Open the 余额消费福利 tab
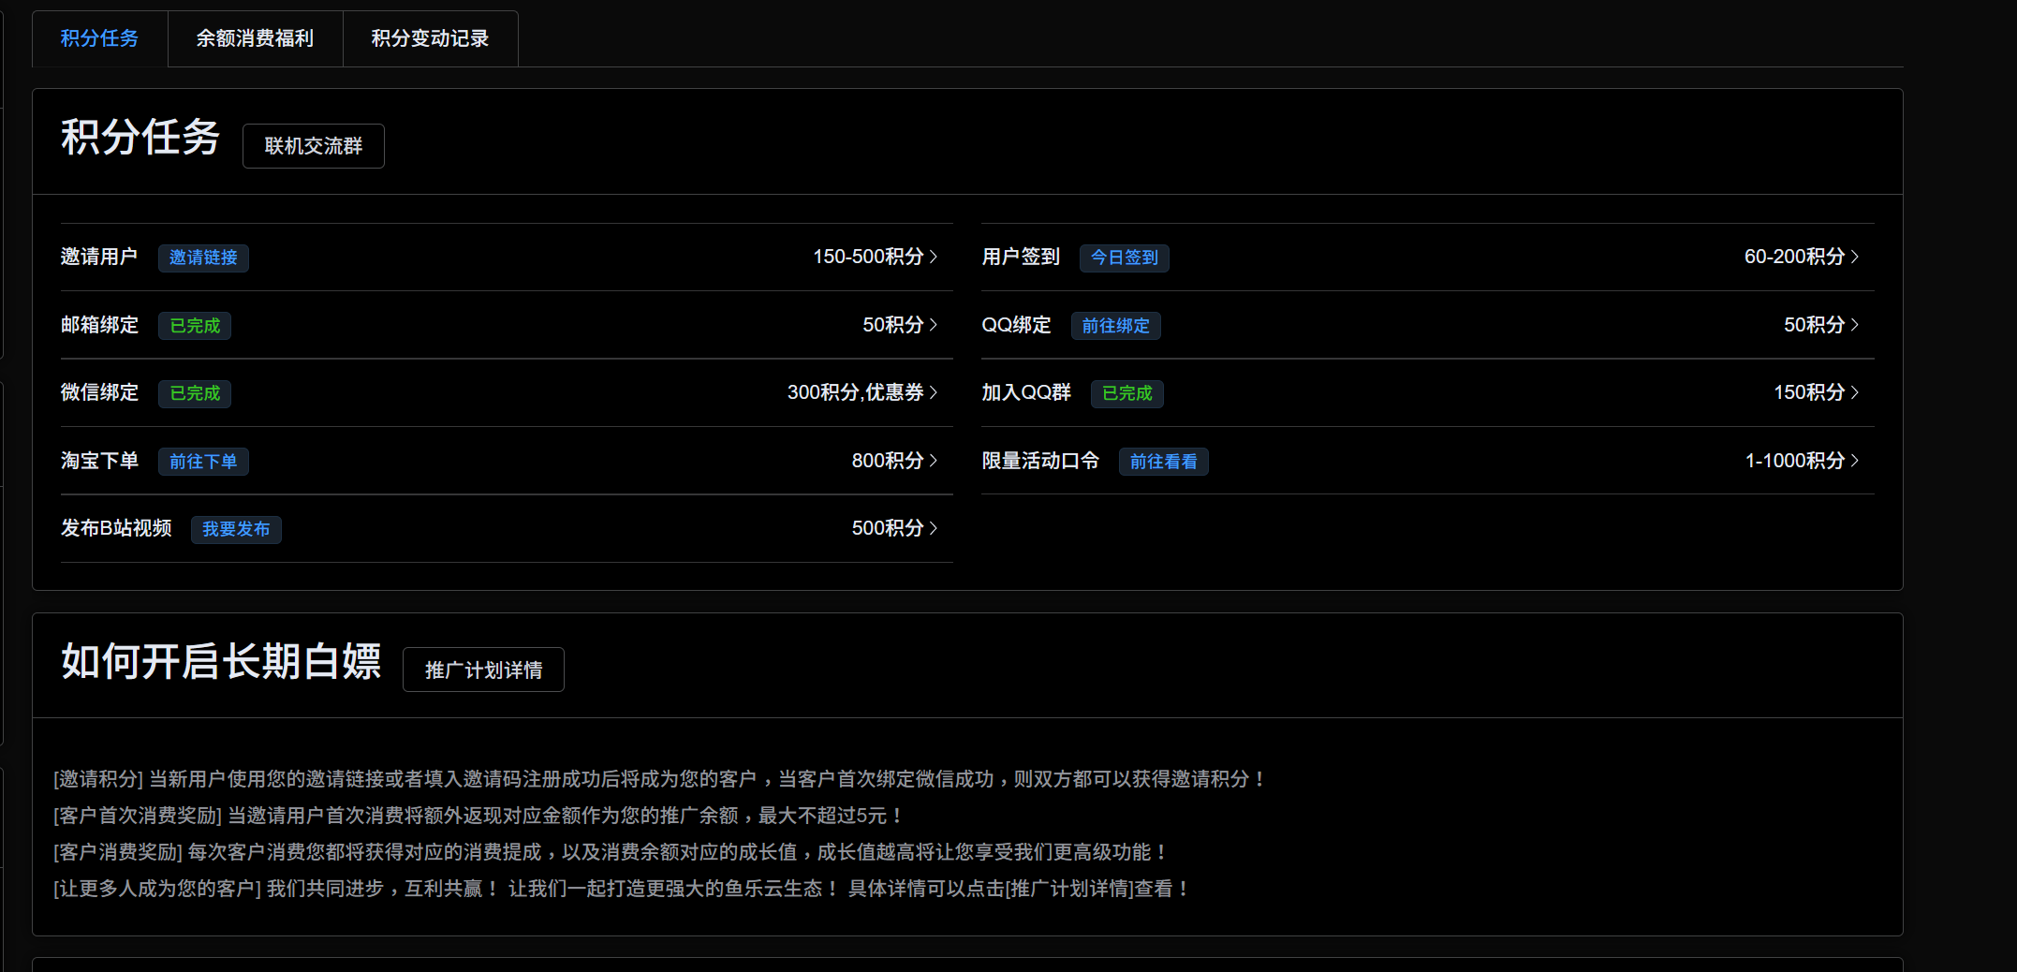The image size is (2017, 972). pyautogui.click(x=255, y=38)
